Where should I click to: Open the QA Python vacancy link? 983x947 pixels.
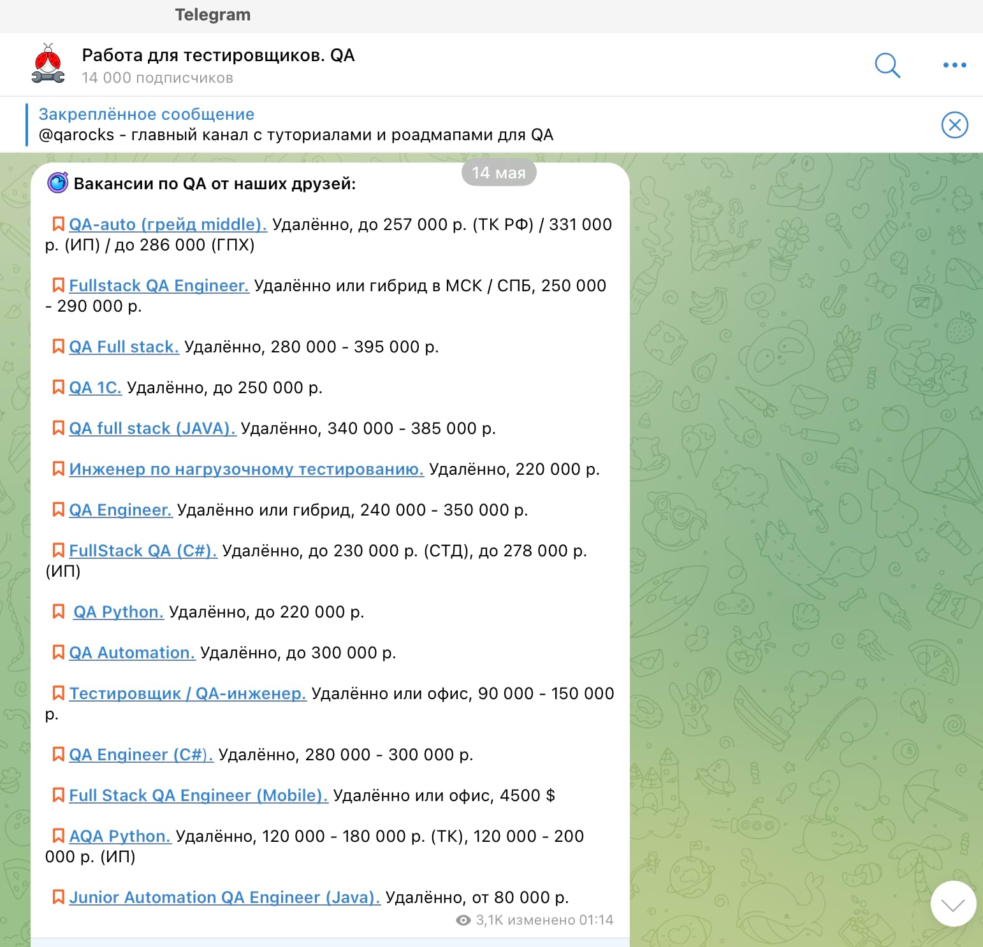click(119, 612)
